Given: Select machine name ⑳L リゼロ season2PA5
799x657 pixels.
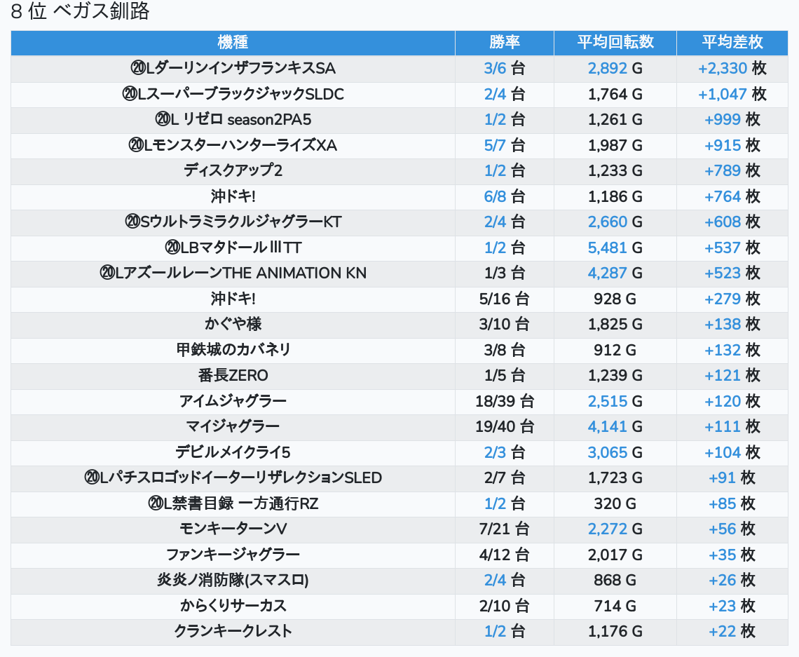Looking at the screenshot, I should [x=233, y=119].
